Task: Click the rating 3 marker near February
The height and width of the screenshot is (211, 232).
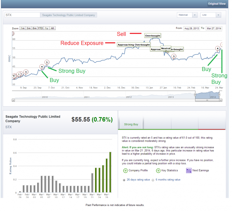Action: [x=174, y=56]
